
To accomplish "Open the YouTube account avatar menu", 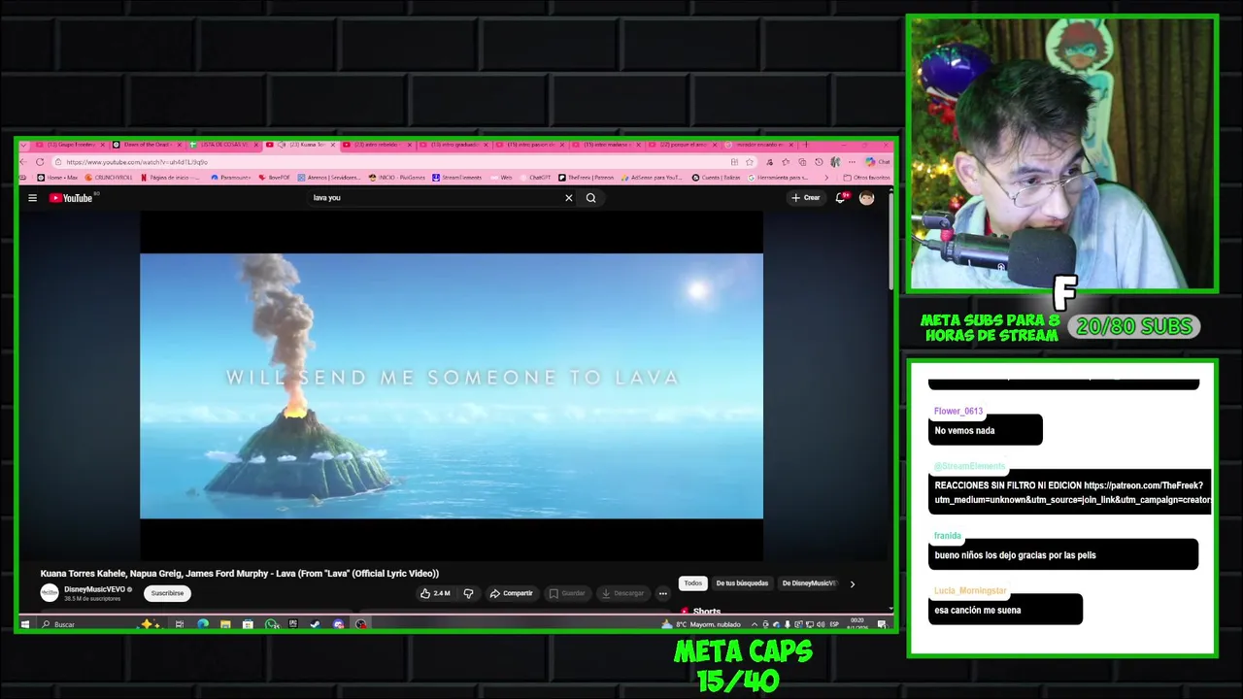I will click(866, 198).
